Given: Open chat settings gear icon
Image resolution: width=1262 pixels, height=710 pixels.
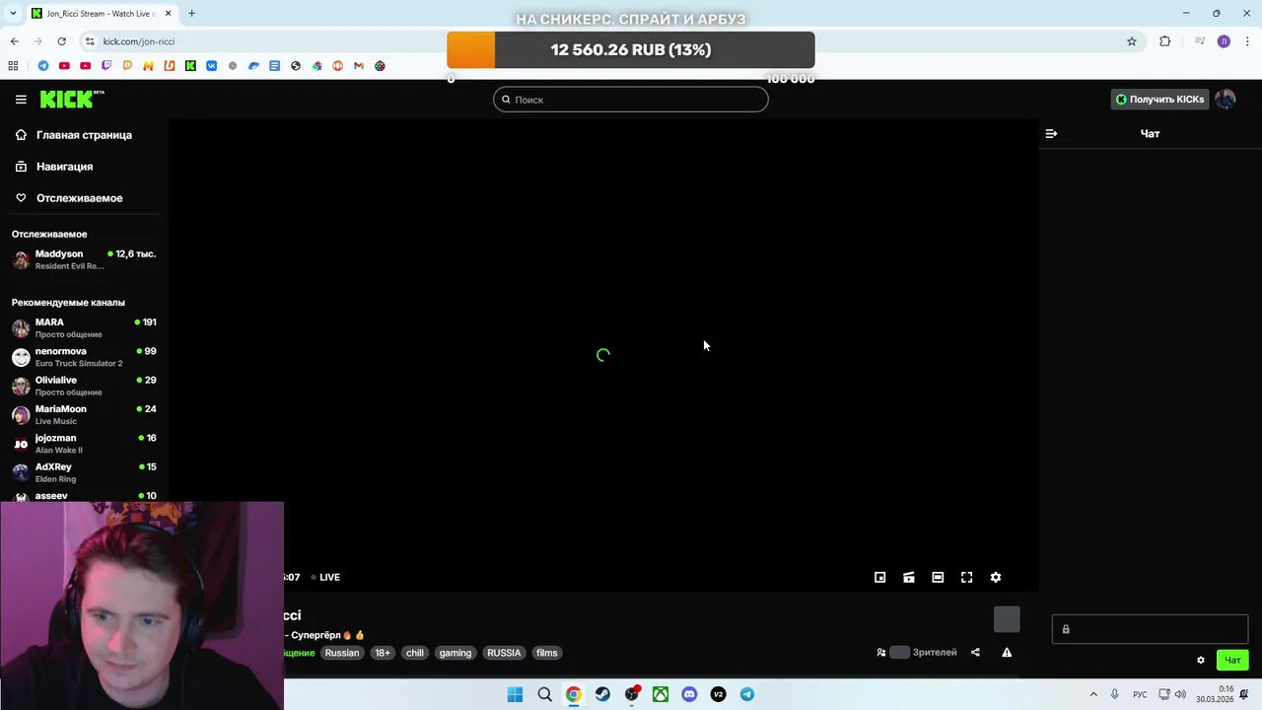Looking at the screenshot, I should coord(1201,660).
